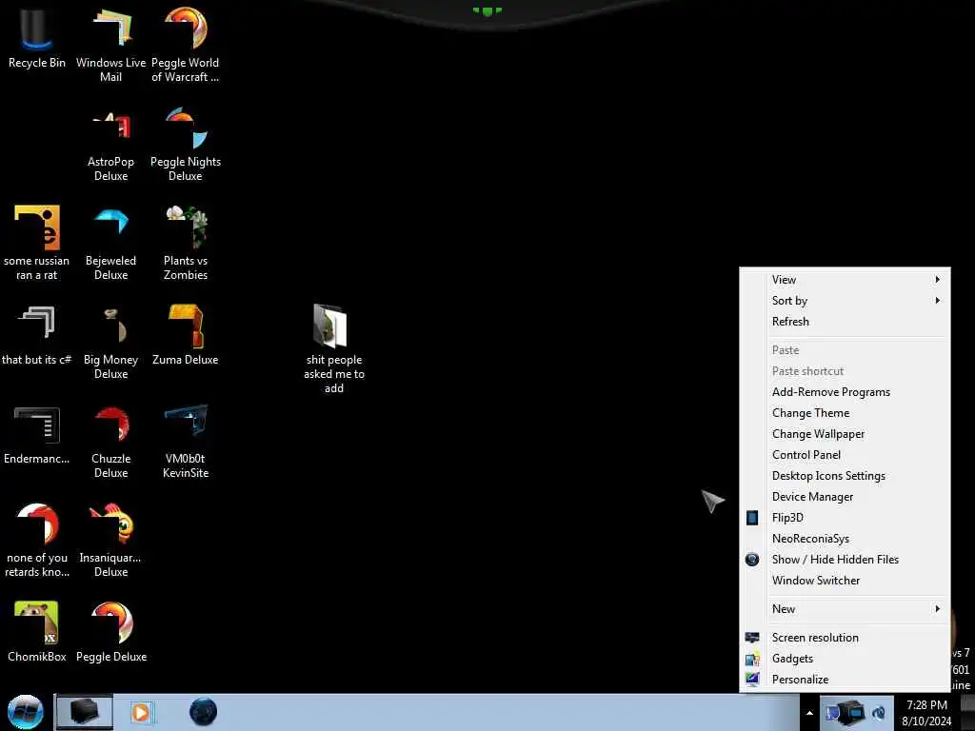
Task: Click the taskbar clock showing 7:28 PM
Action: [926, 713]
